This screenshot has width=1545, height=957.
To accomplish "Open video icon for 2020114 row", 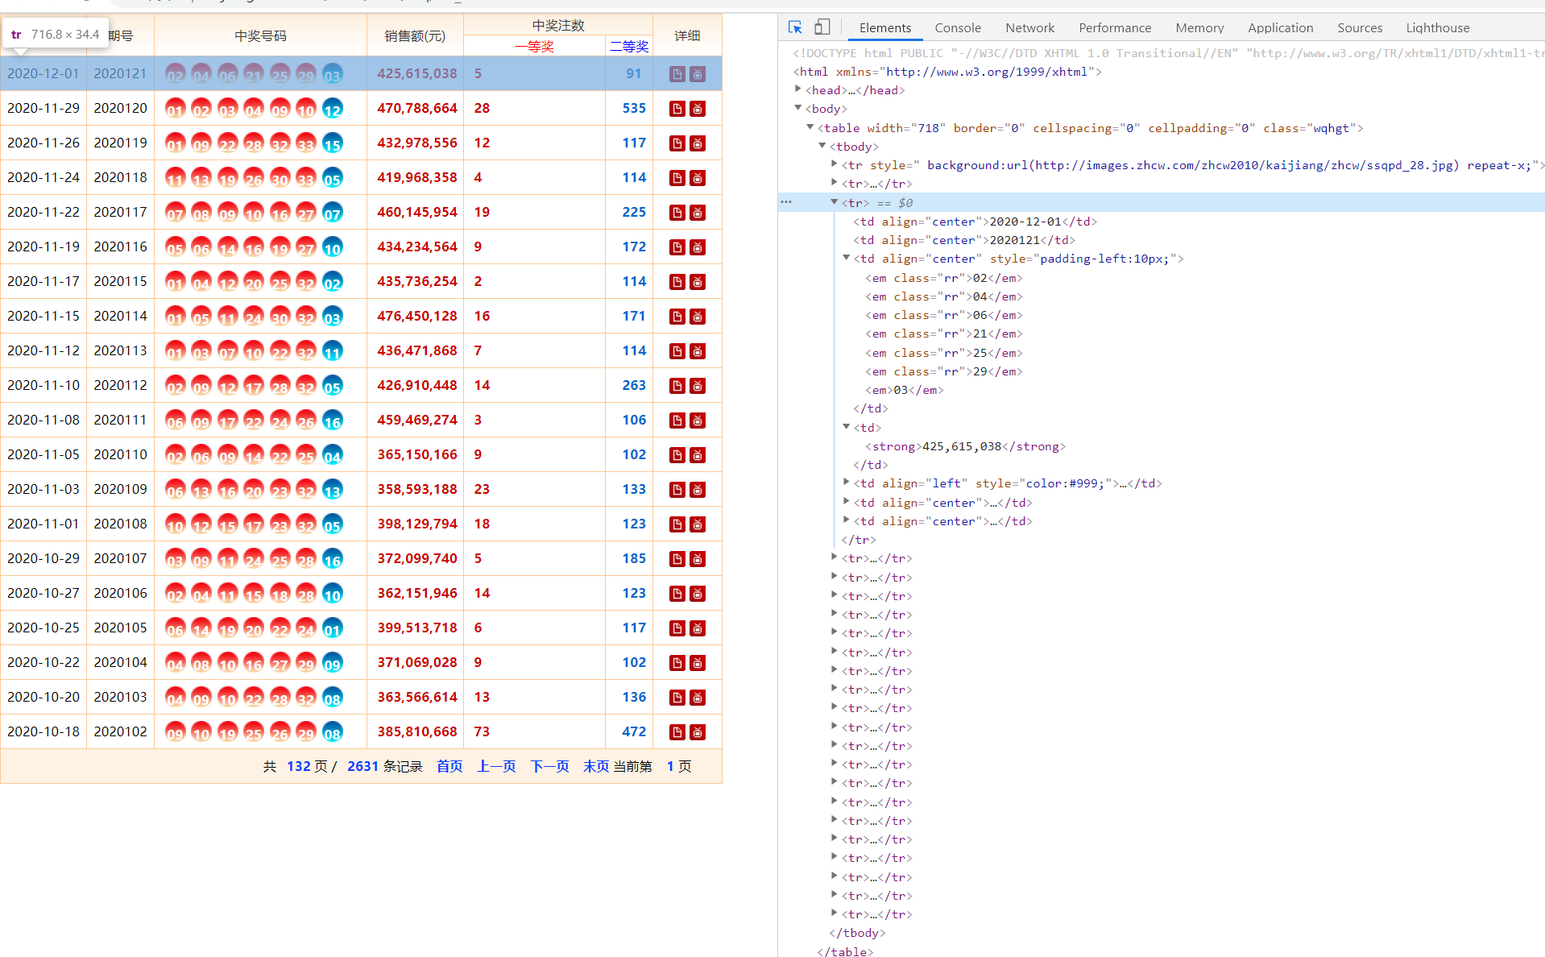I will coord(698,317).
